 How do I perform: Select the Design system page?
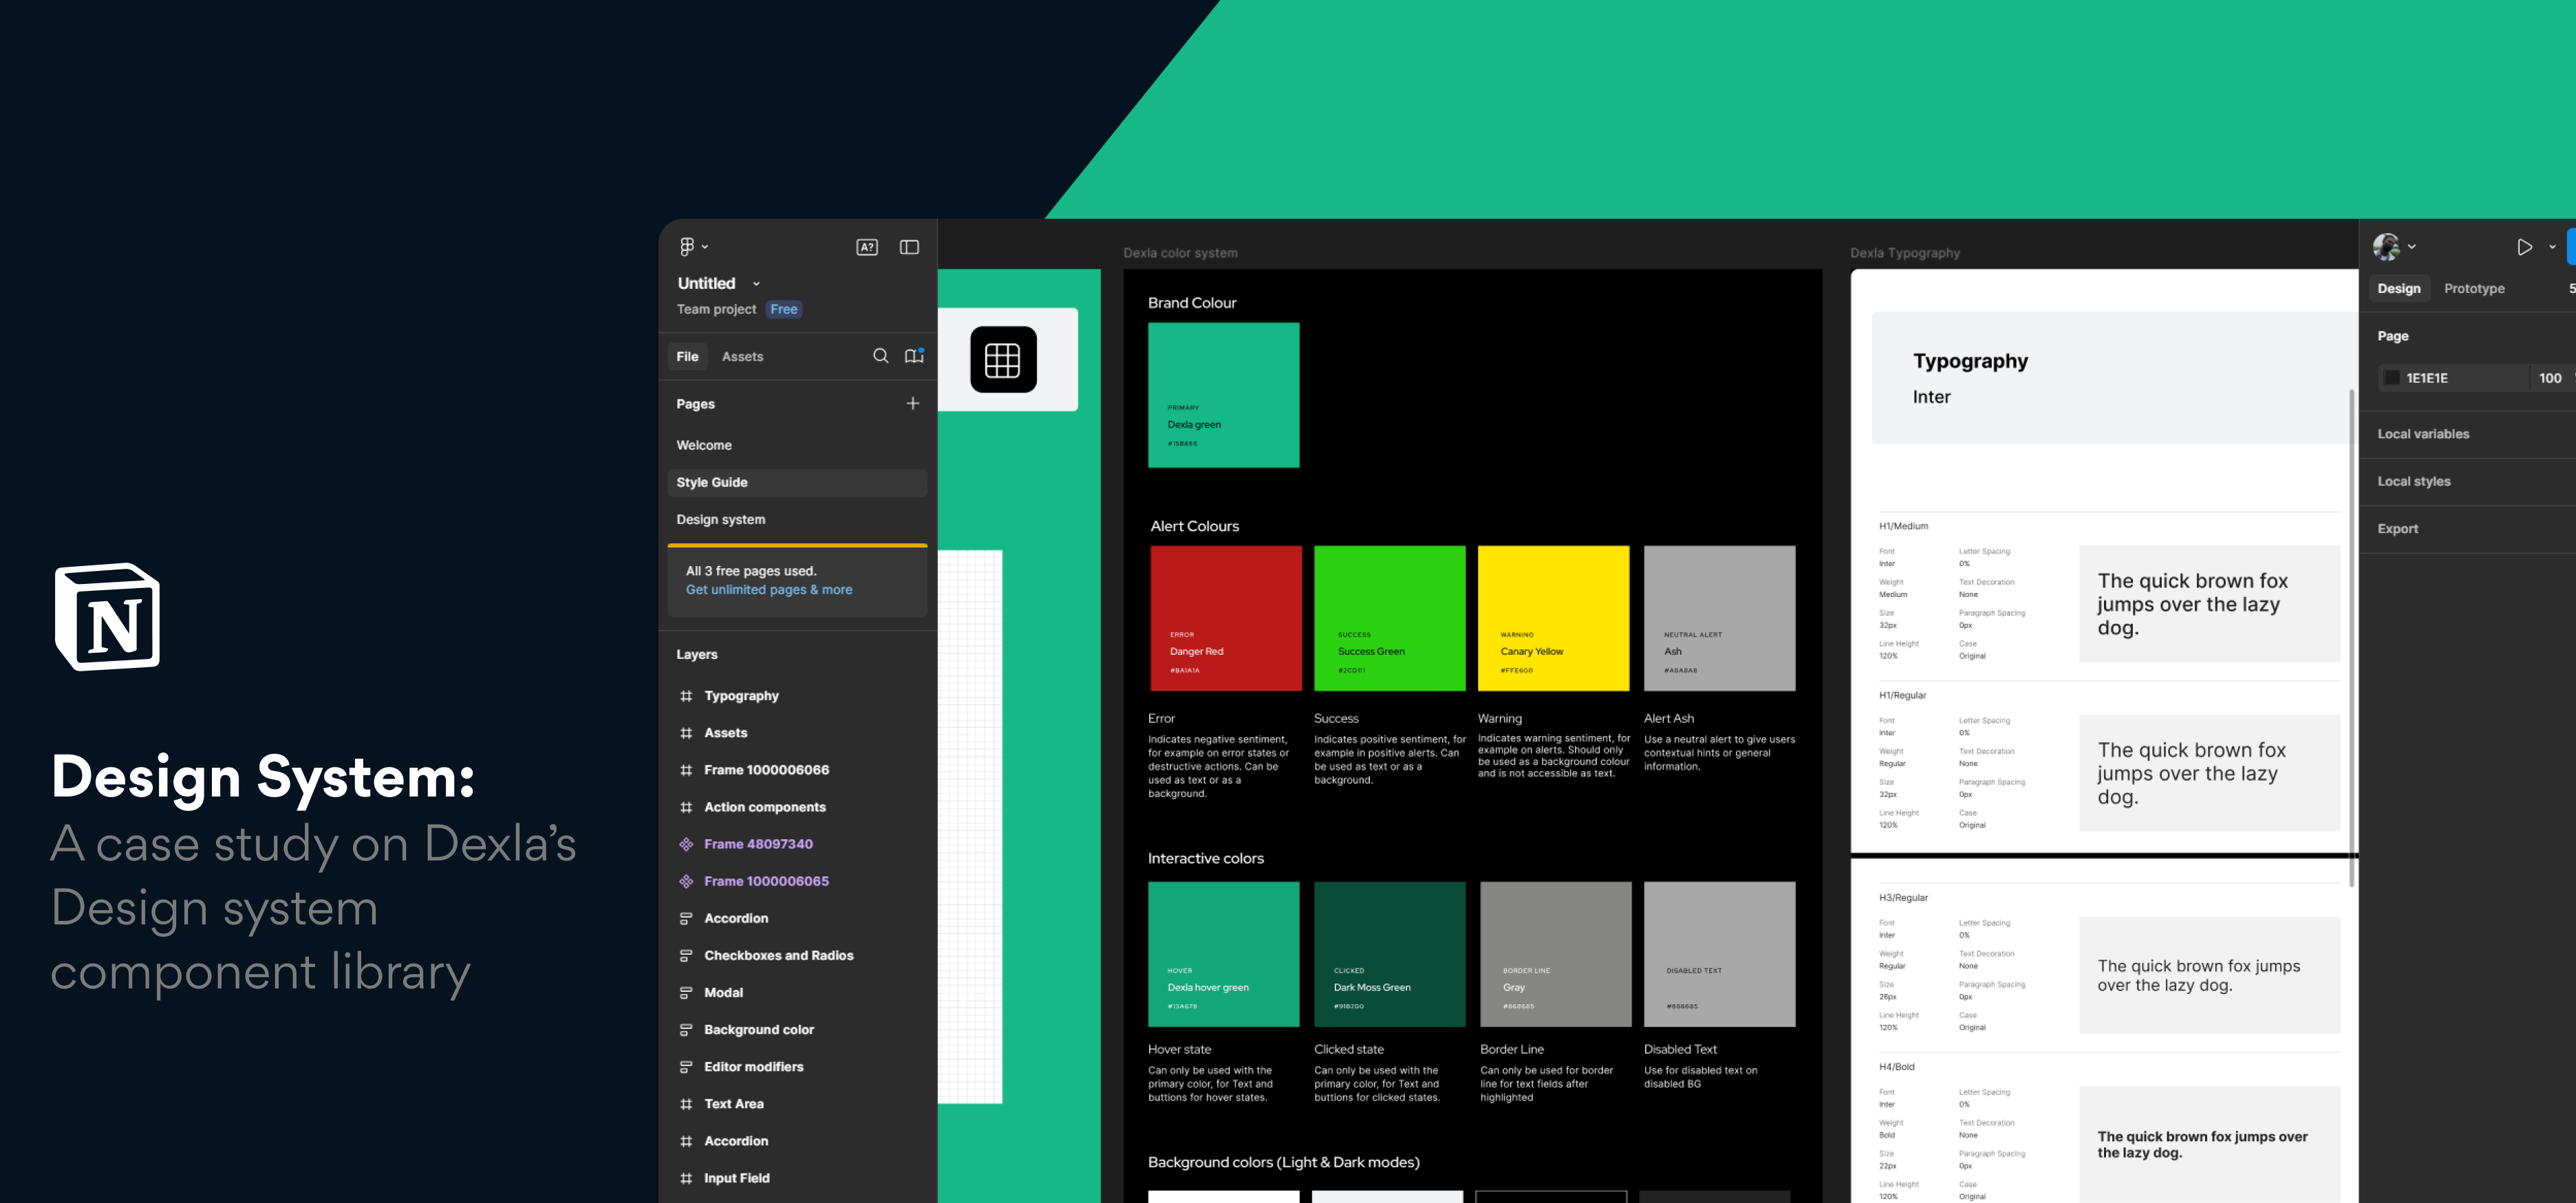(721, 519)
